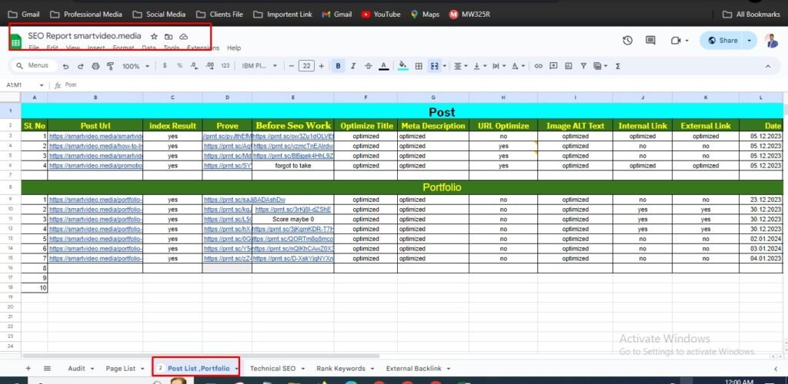Decrease decimal places in the toolbar
Viewport: 788px width, 384px height.
194,66
